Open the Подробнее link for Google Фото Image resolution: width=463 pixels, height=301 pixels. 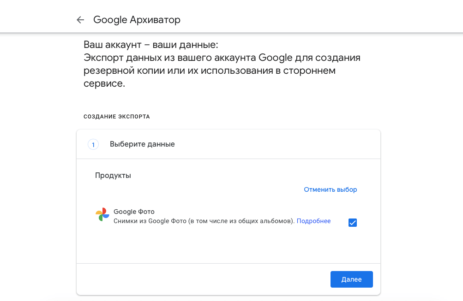tap(313, 221)
